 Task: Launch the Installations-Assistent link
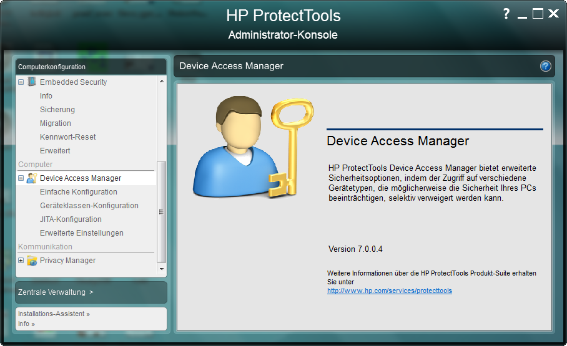tap(54, 314)
